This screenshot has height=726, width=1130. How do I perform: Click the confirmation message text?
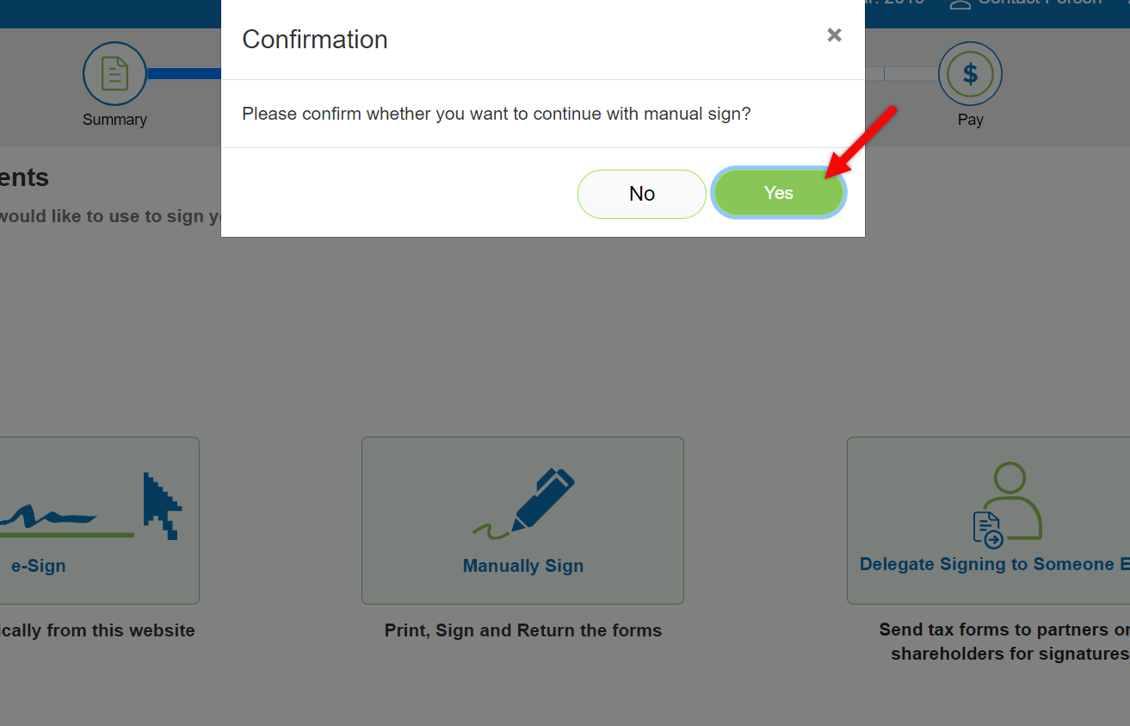pyautogui.click(x=496, y=114)
